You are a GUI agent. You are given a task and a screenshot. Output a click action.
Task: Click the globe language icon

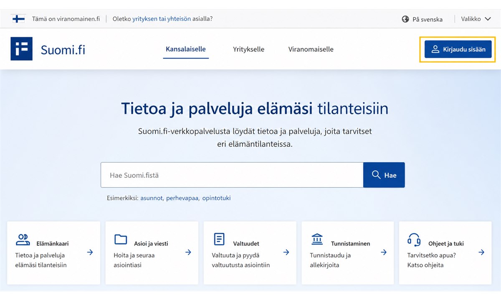click(x=405, y=19)
